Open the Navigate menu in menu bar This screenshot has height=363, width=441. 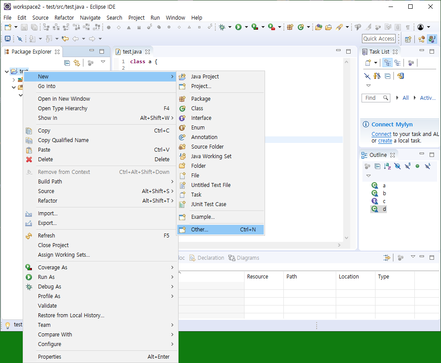[90, 18]
